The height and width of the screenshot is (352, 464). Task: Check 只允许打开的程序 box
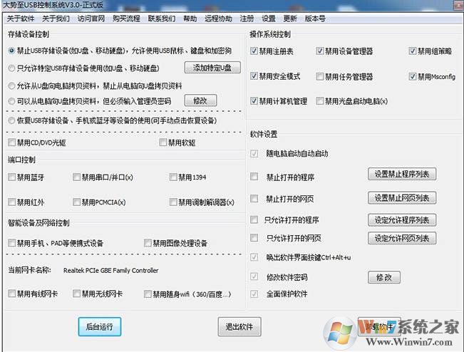254,219
